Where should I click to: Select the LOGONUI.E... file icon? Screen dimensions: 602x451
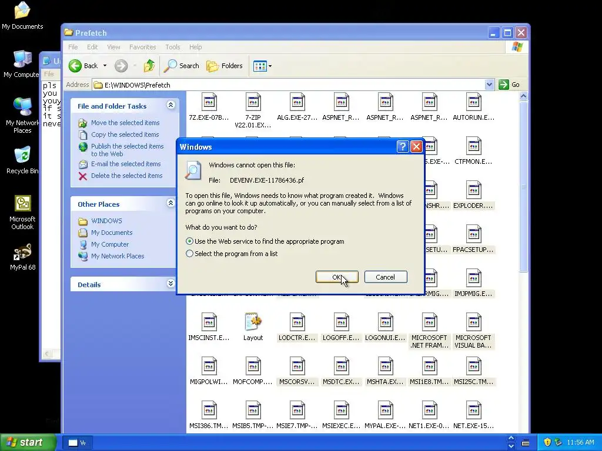click(x=385, y=322)
